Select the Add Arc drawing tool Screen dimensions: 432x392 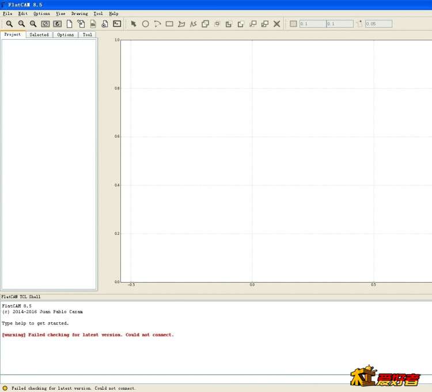click(x=157, y=24)
